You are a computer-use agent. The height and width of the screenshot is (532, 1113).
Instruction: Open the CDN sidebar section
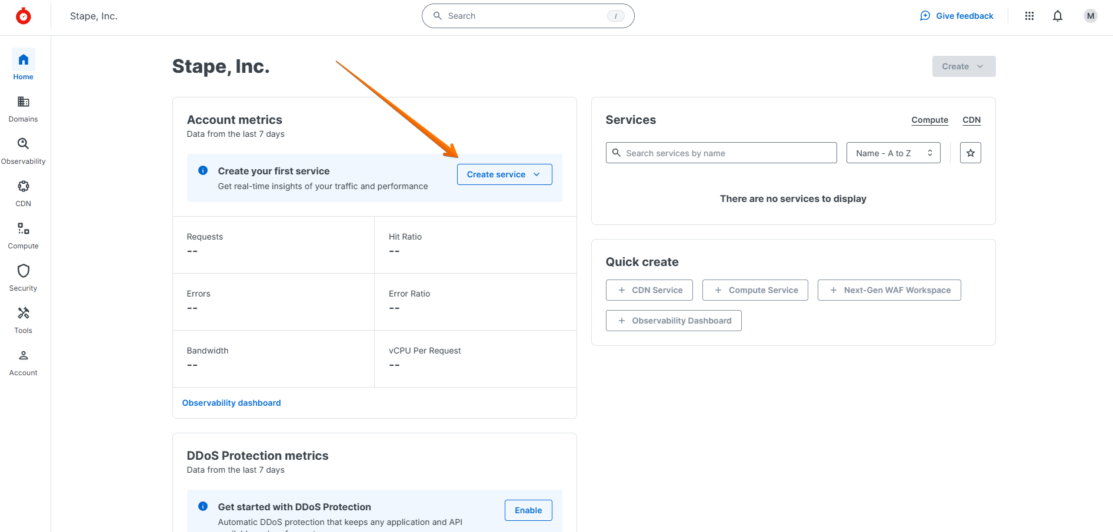pos(24,194)
